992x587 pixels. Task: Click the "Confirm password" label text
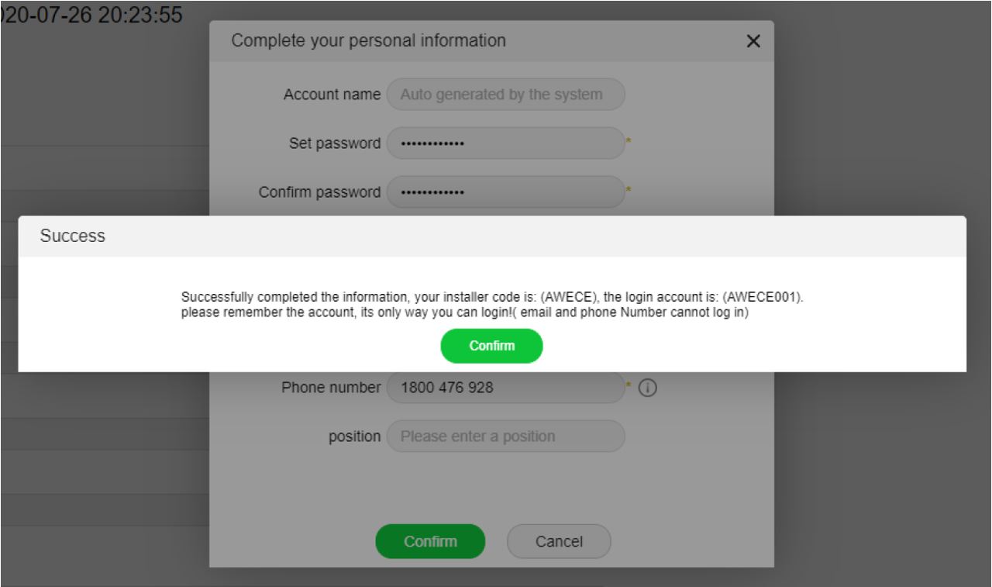point(319,192)
